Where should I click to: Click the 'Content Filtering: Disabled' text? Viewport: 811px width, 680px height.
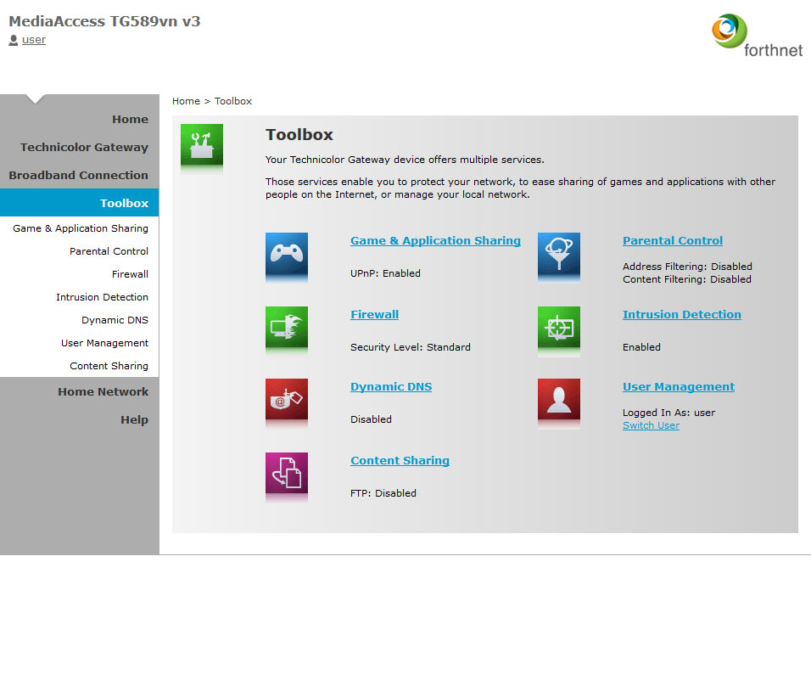tap(687, 279)
